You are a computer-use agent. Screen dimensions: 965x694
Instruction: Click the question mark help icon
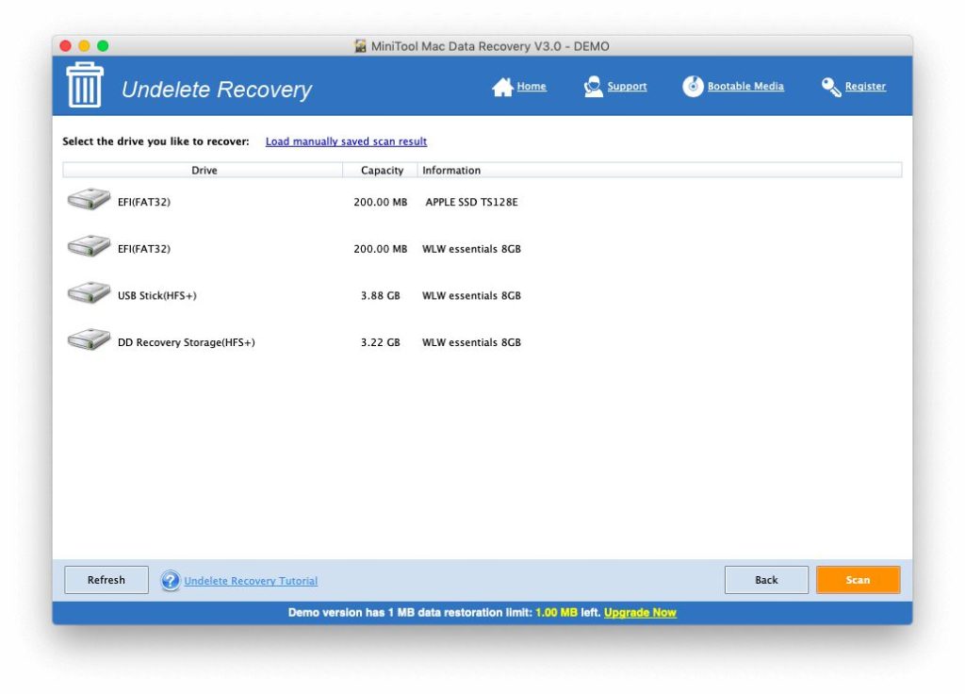[x=171, y=580]
